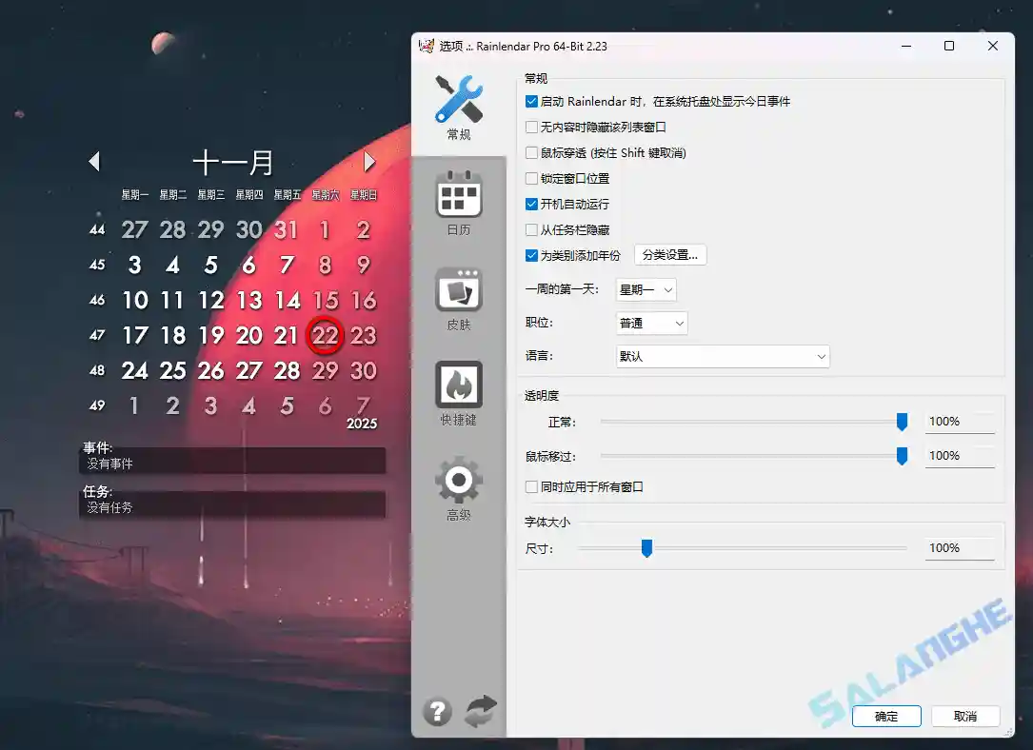Viewport: 1033px width, 750px height.
Task: Select date 22 on the calendar
Action: (x=326, y=335)
